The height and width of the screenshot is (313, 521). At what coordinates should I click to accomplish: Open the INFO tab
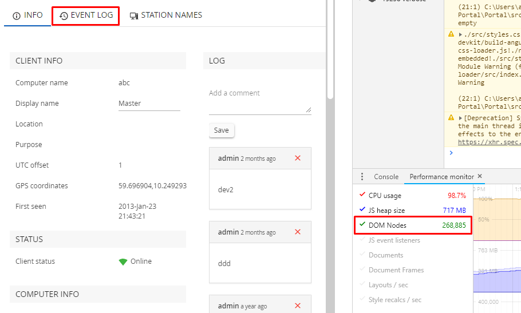point(27,15)
